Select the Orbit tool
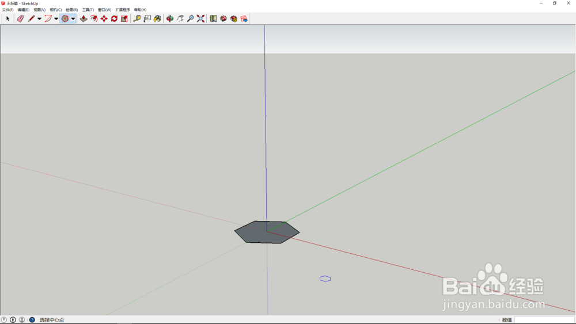The height and width of the screenshot is (324, 576). (x=170, y=19)
